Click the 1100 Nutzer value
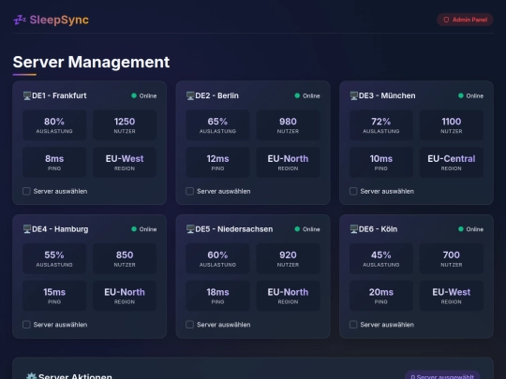 click(452, 122)
